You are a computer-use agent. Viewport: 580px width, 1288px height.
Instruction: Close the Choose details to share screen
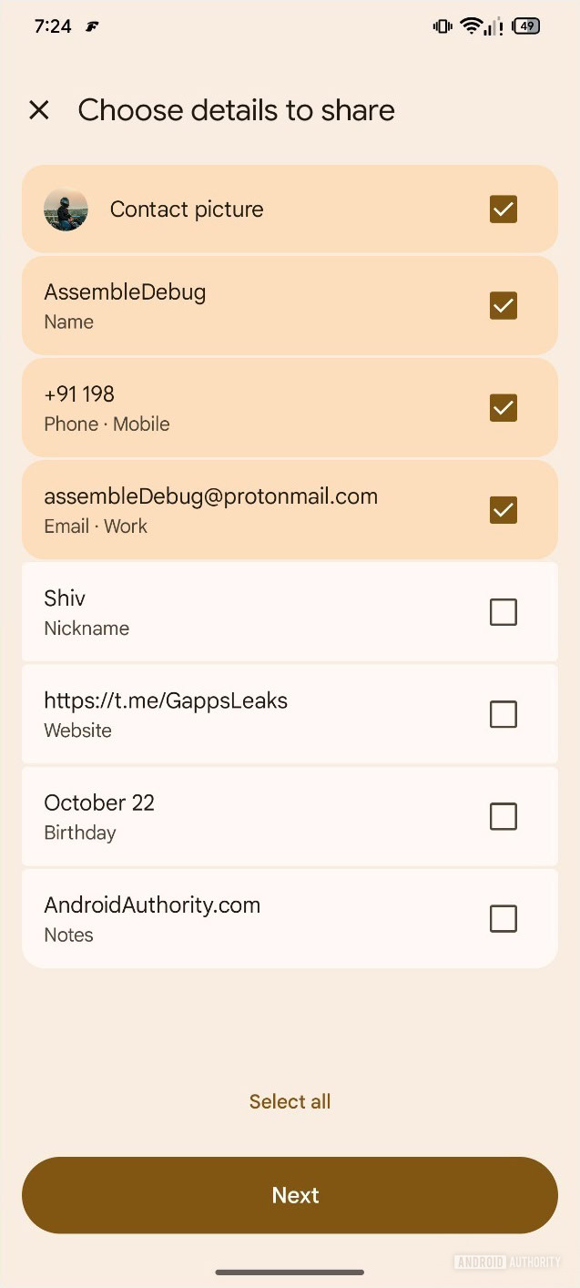click(39, 109)
